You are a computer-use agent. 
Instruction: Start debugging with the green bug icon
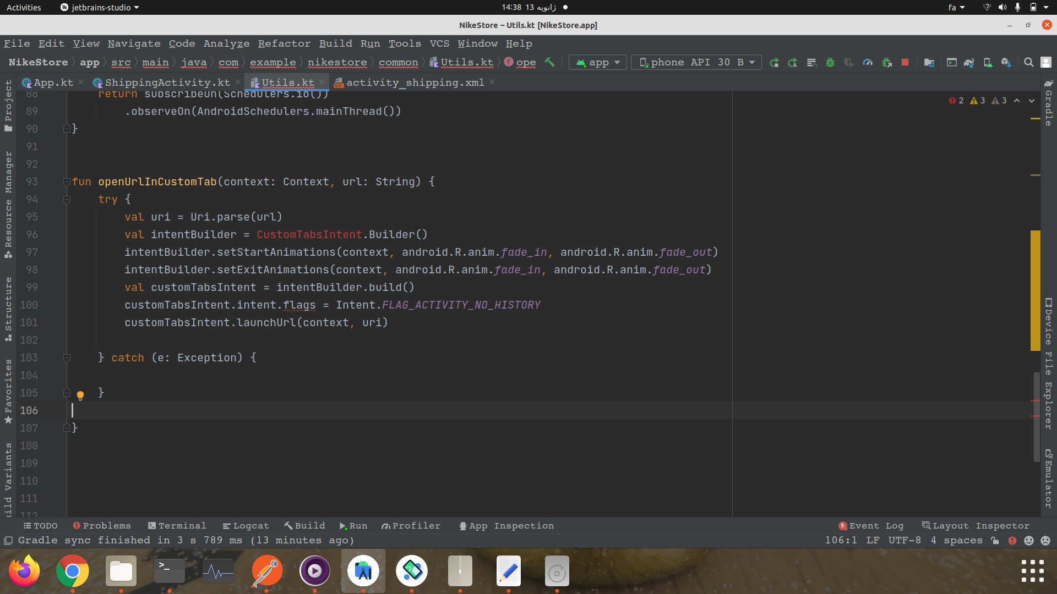pos(830,63)
